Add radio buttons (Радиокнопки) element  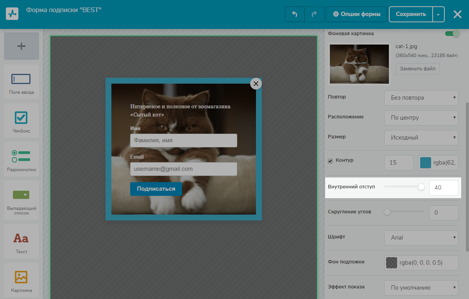[21, 159]
